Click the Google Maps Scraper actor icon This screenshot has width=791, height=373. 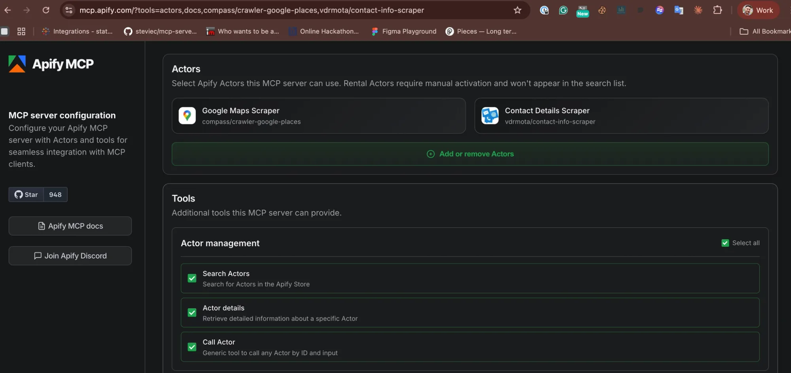(x=187, y=115)
